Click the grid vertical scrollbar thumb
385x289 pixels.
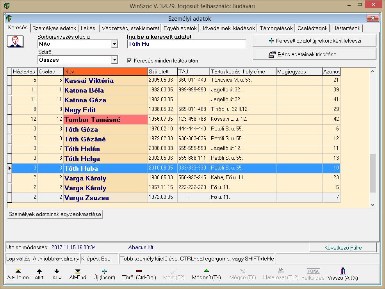pos(373,173)
